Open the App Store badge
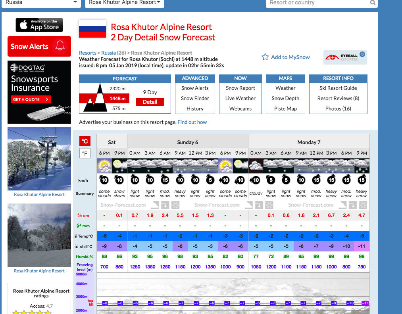402x314 pixels. (x=39, y=25)
